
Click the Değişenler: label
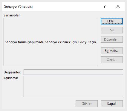coord(12,72)
